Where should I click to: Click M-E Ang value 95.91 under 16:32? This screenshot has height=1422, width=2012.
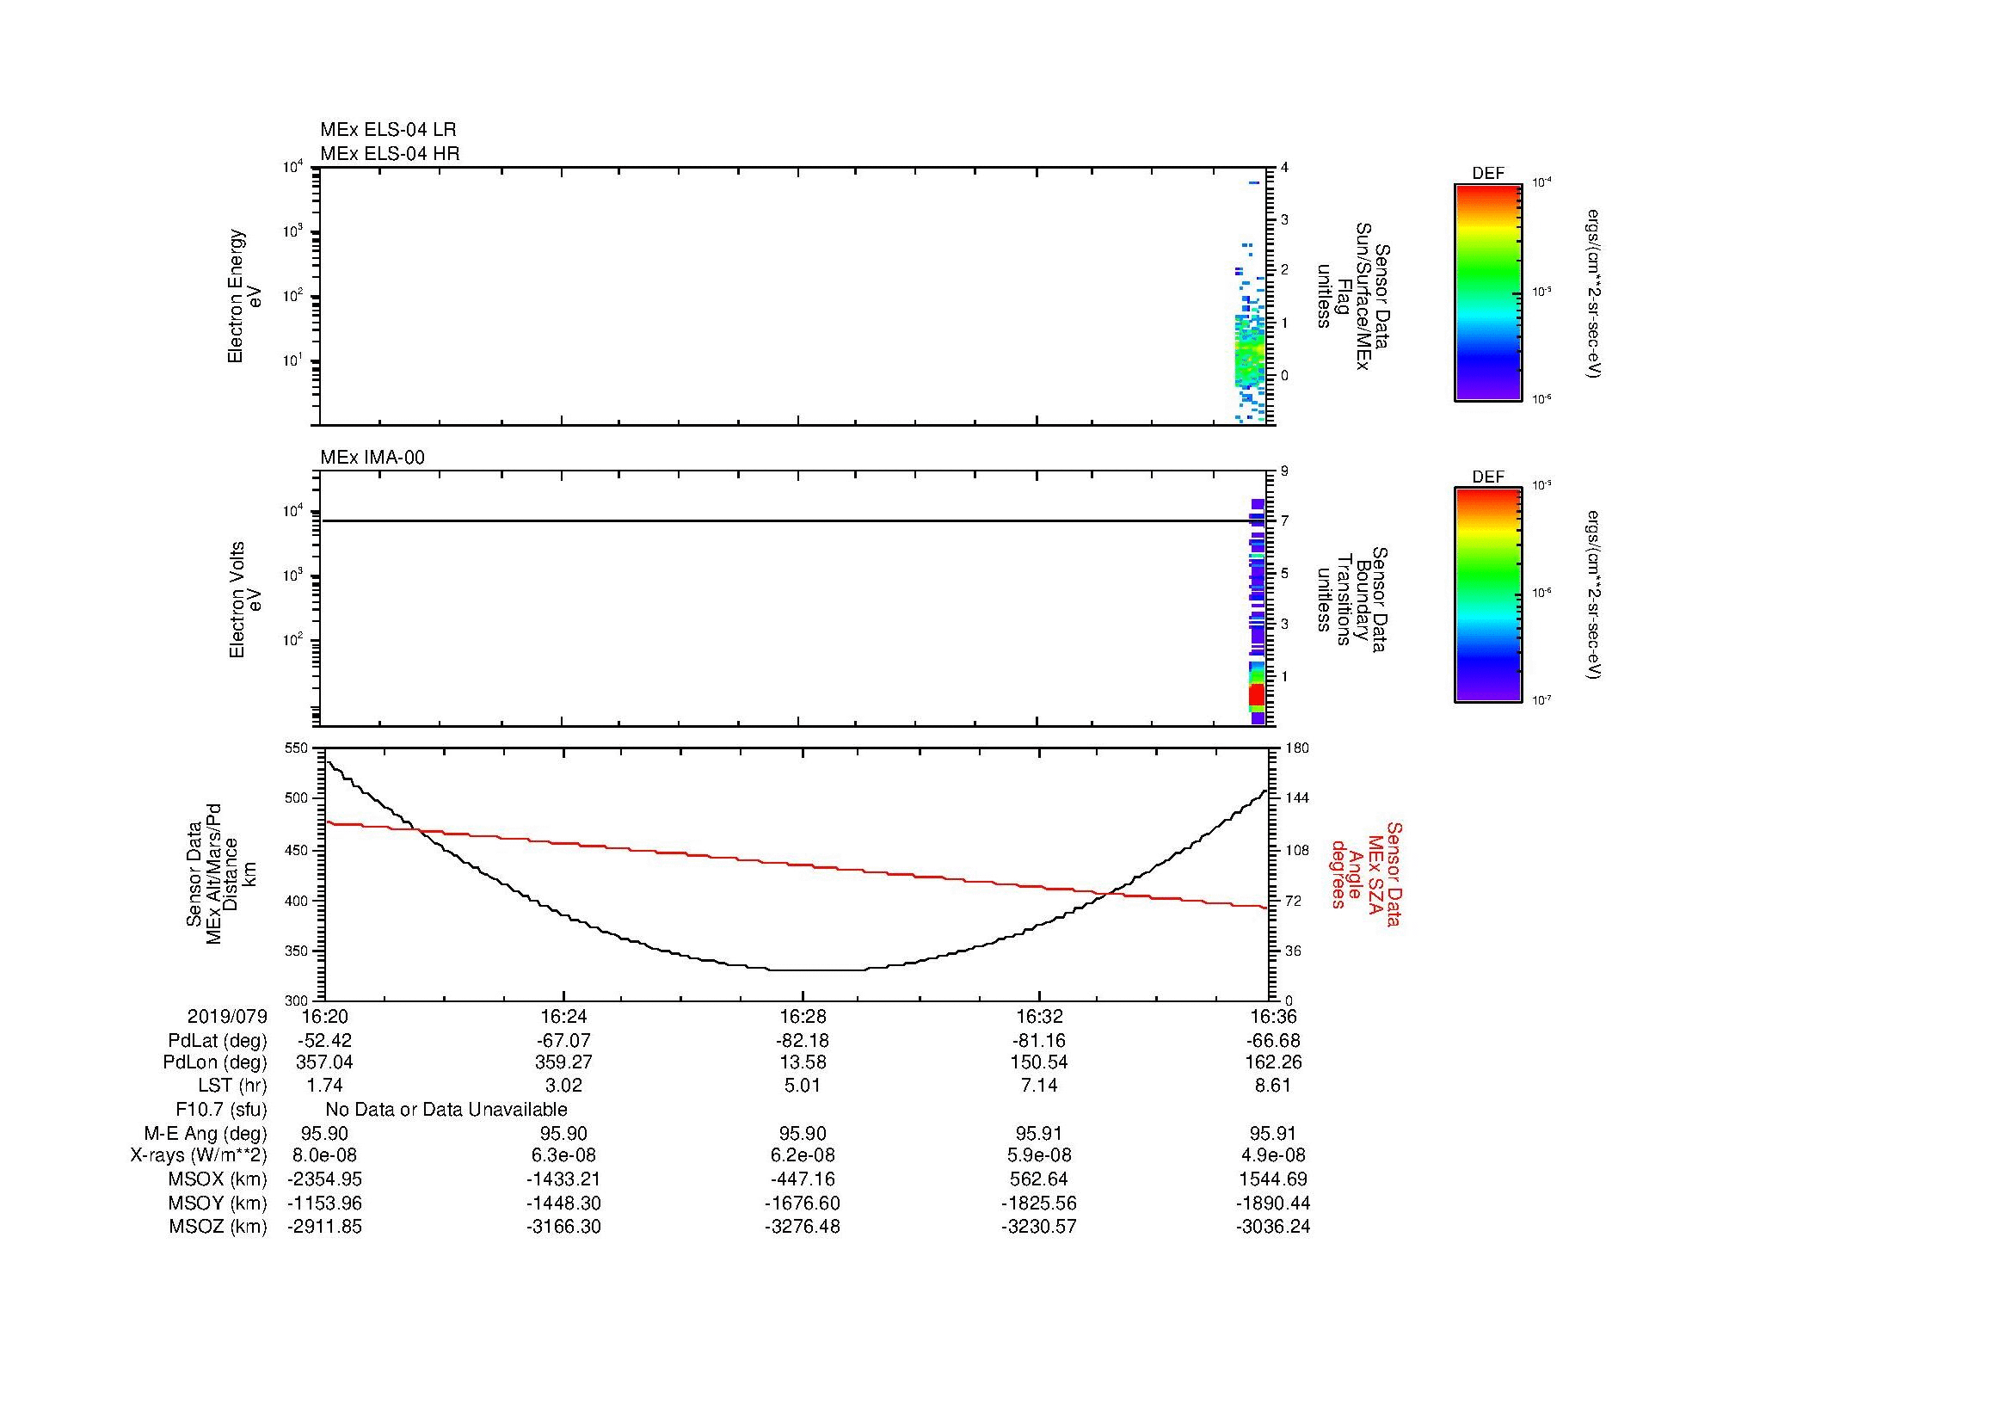(x=1039, y=1134)
